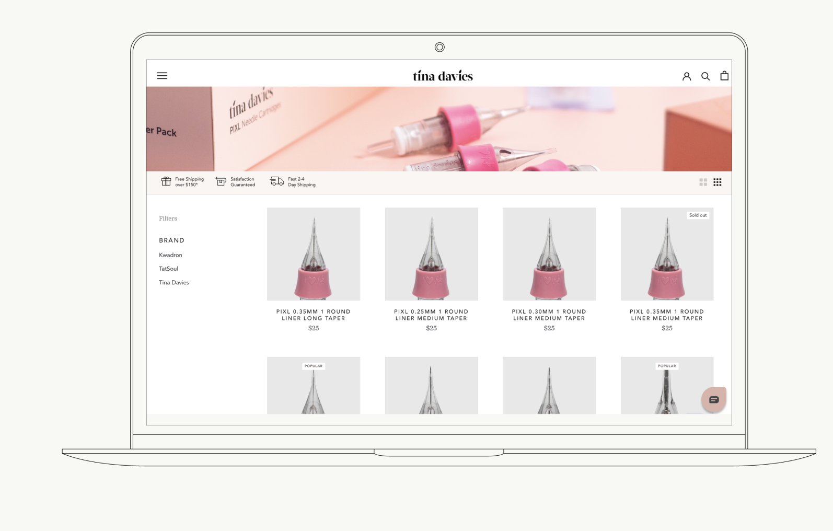
Task: Open sold out PIXL 0.35MM Medium Taper image
Action: tap(667, 254)
